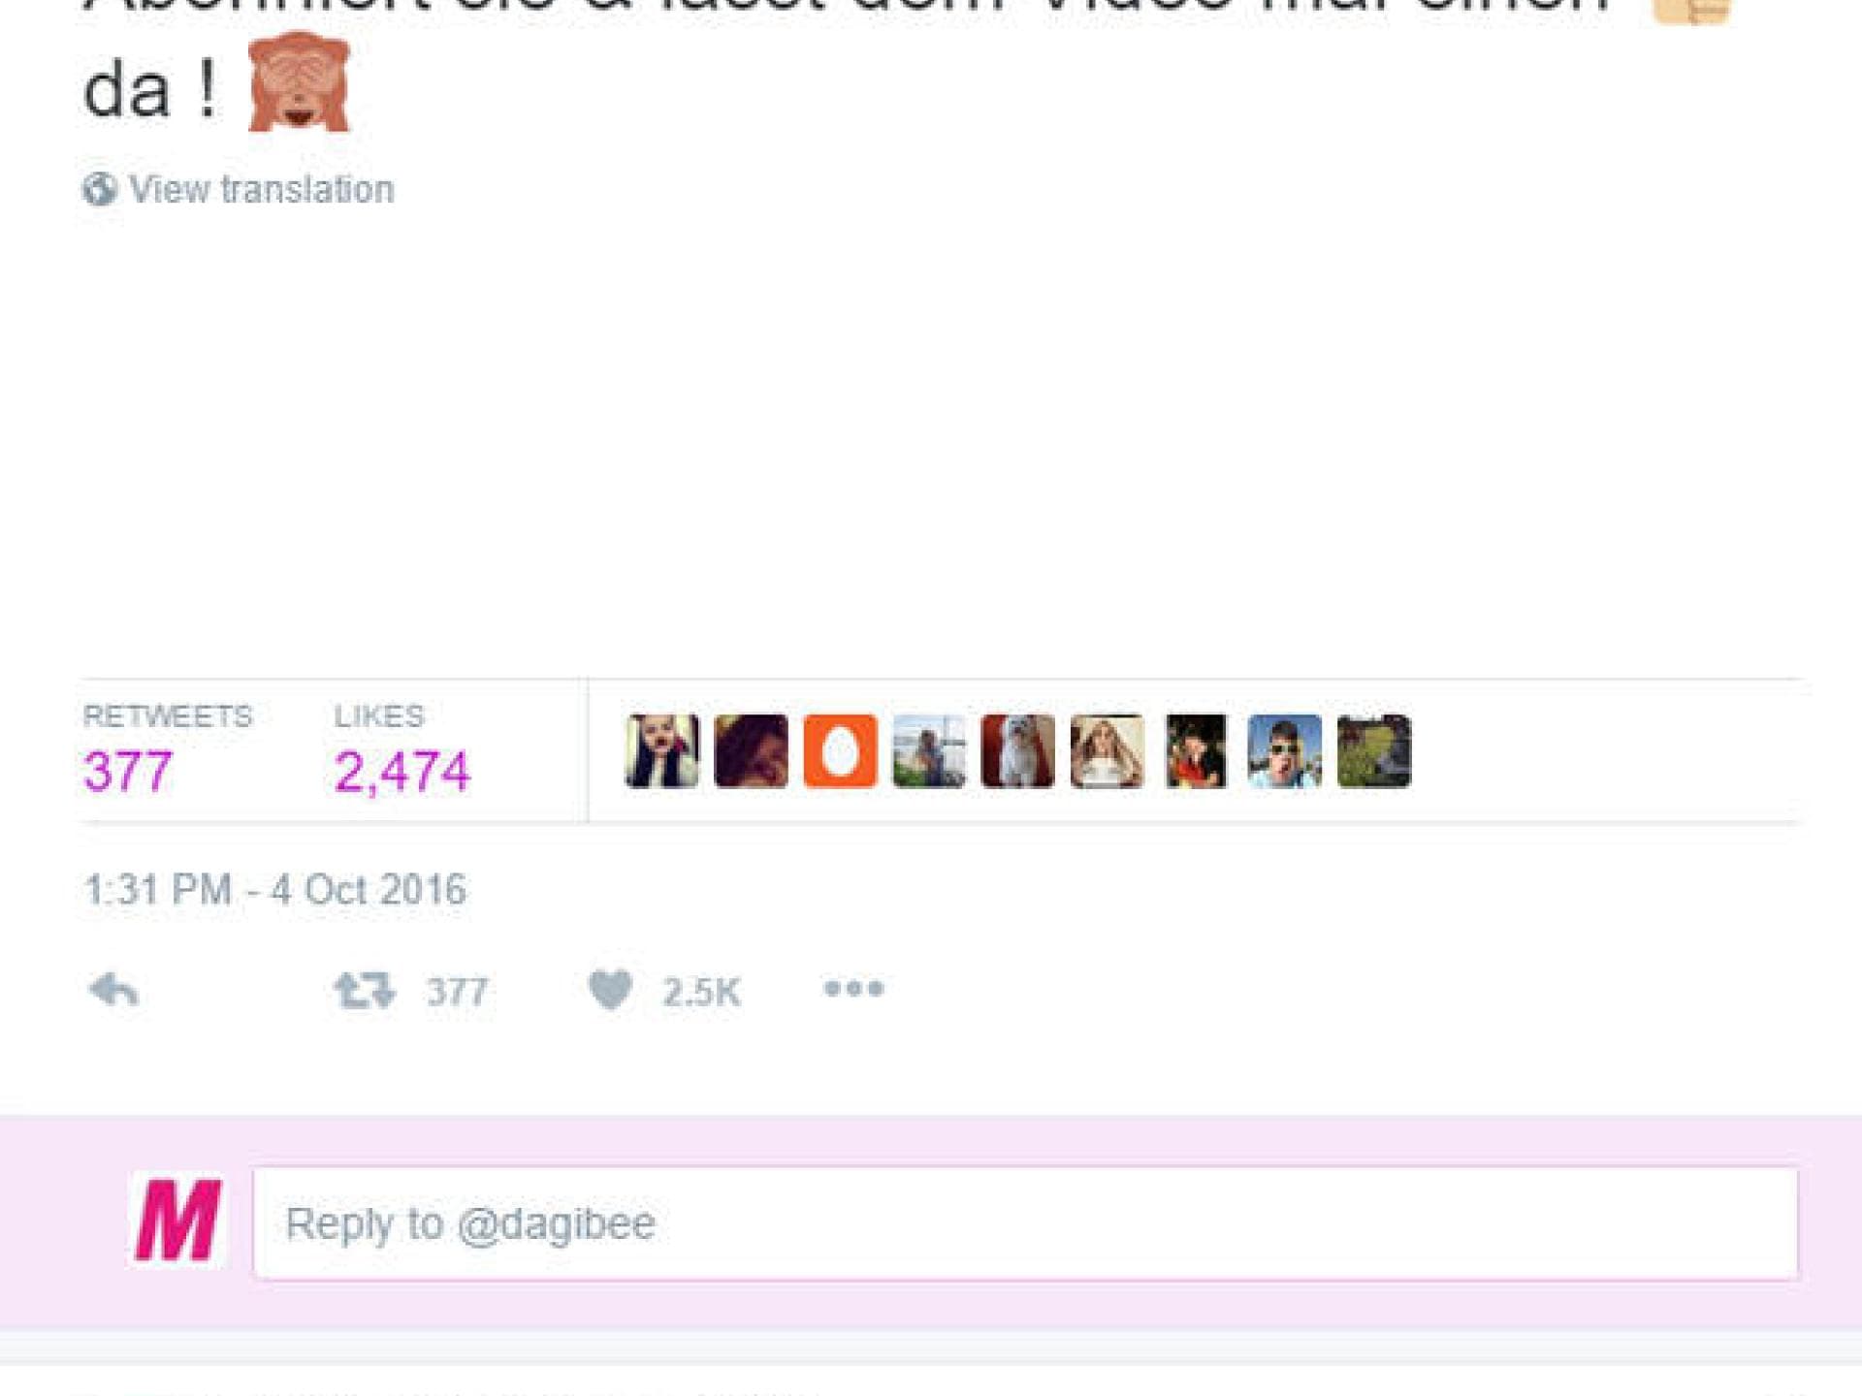Open the last liker avatar in row
Screen dimensions: 1862x1396
(1374, 751)
